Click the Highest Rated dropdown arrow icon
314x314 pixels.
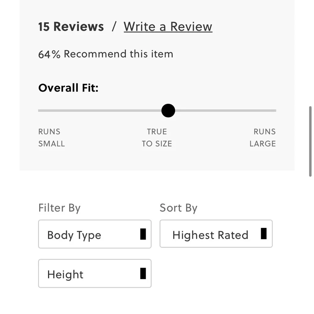(x=264, y=234)
